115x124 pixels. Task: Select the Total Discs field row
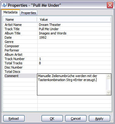(x=57, y=72)
